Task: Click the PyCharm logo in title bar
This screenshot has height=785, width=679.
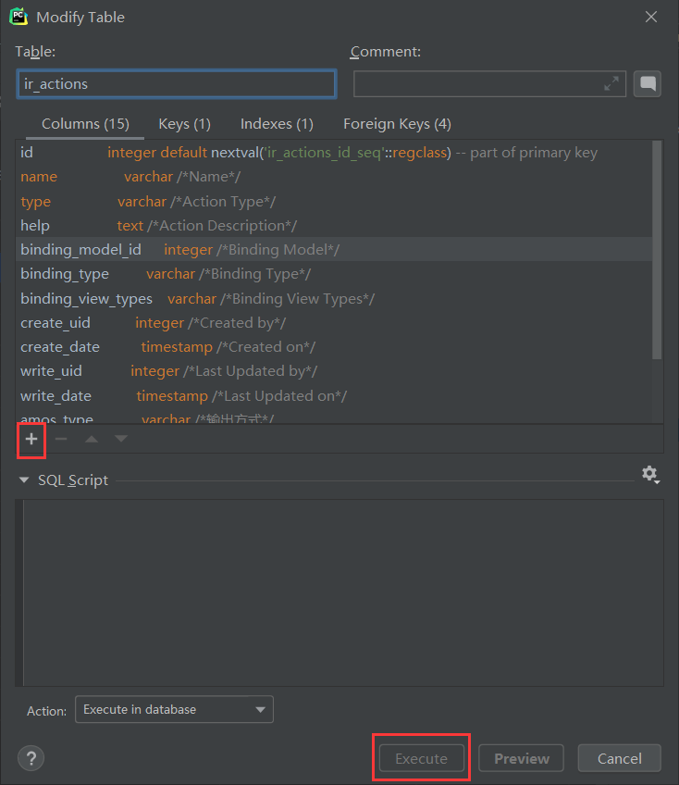Action: pos(19,17)
